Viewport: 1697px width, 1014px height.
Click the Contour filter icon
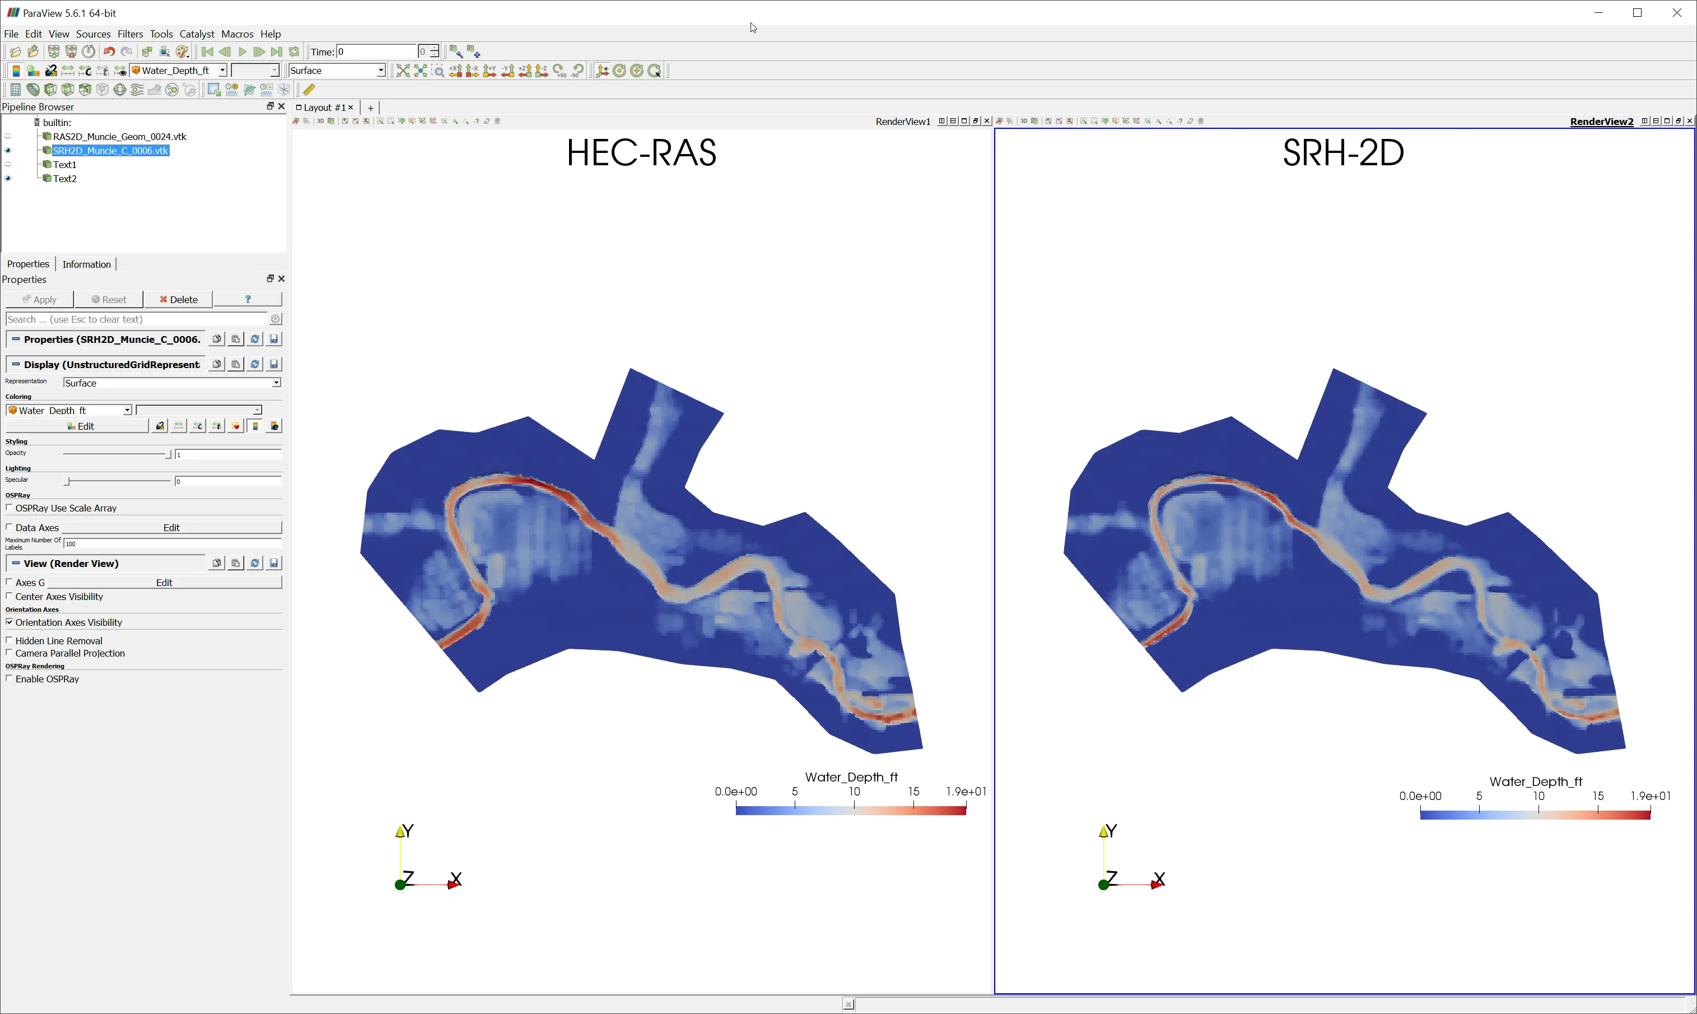click(33, 90)
